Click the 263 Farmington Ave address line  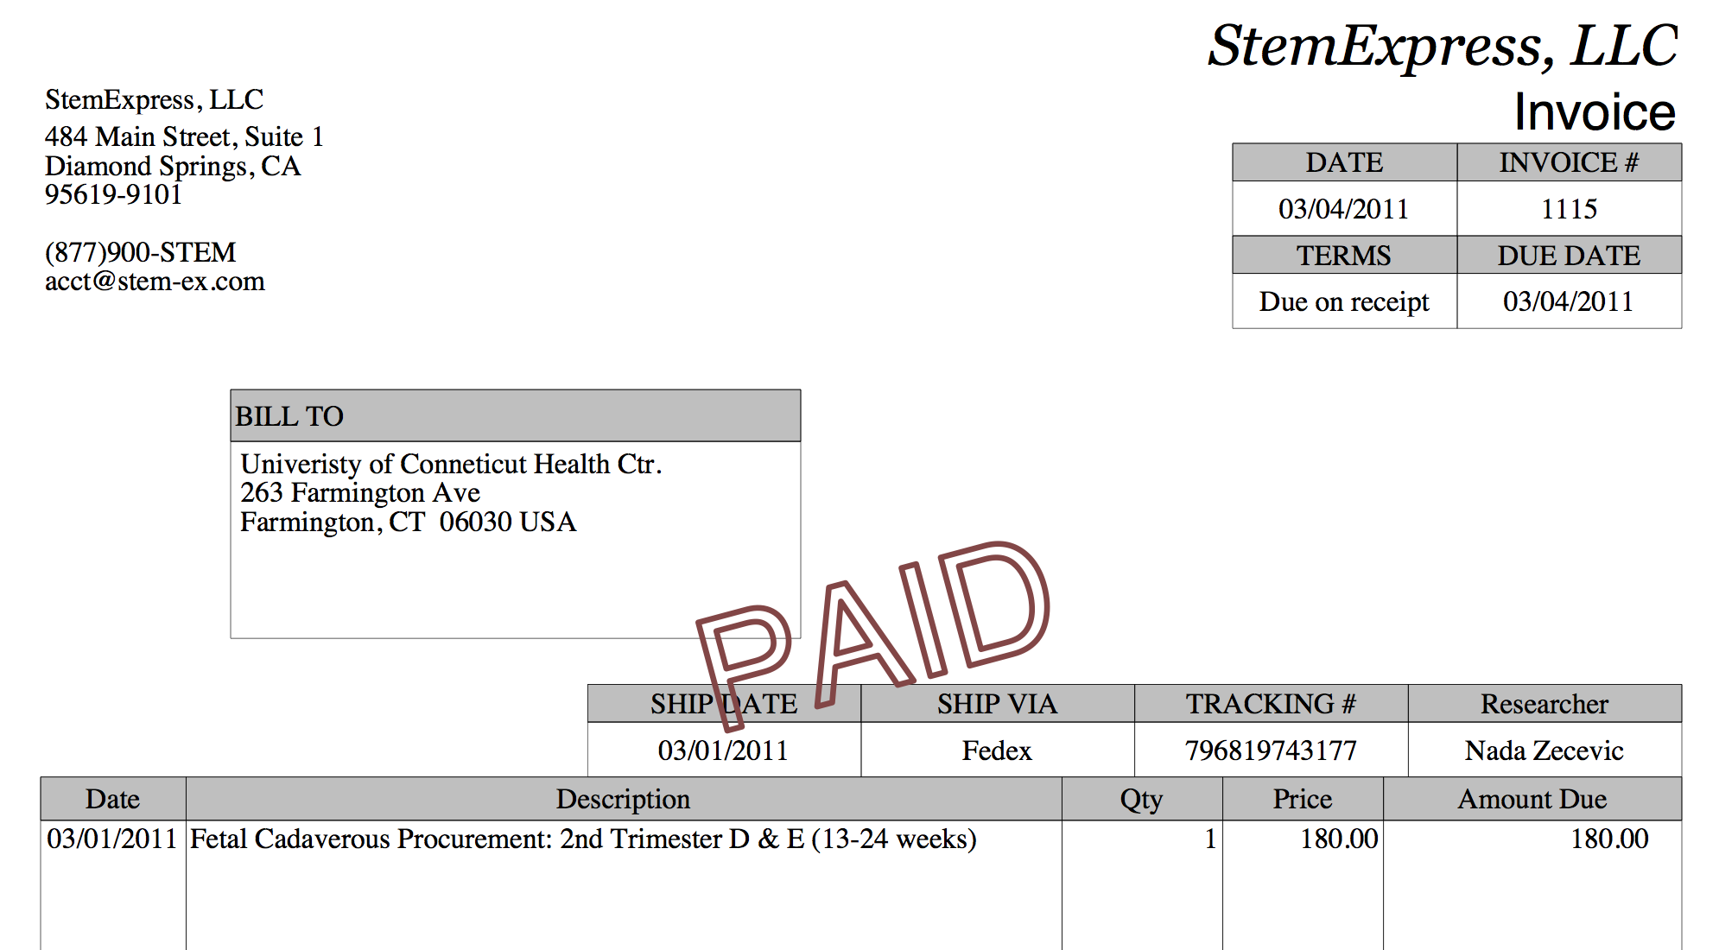pos(360,492)
